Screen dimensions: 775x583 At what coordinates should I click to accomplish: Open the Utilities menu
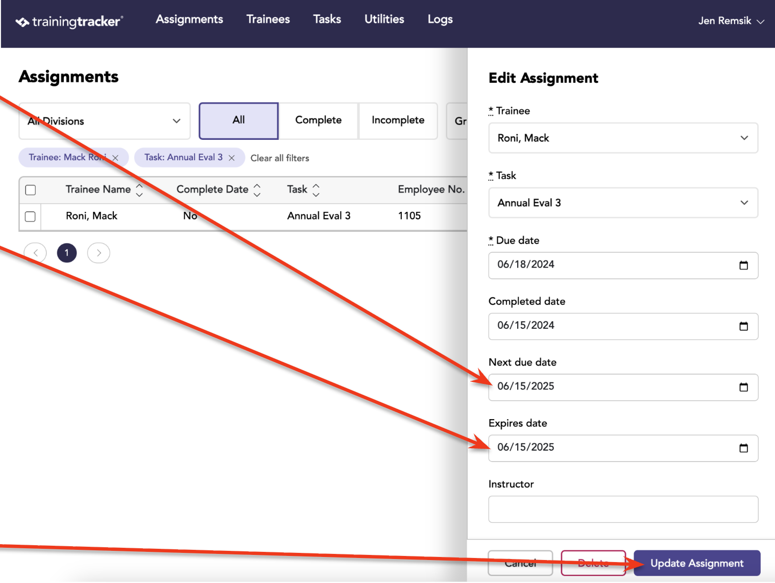click(384, 19)
